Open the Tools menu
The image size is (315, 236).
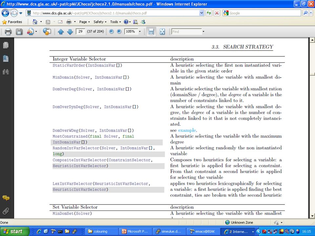(115, 22)
